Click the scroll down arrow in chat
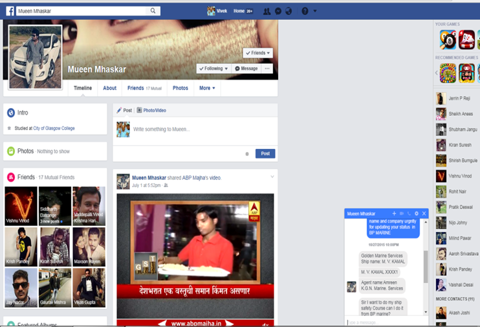The width and height of the screenshot is (480, 327). 426,312
